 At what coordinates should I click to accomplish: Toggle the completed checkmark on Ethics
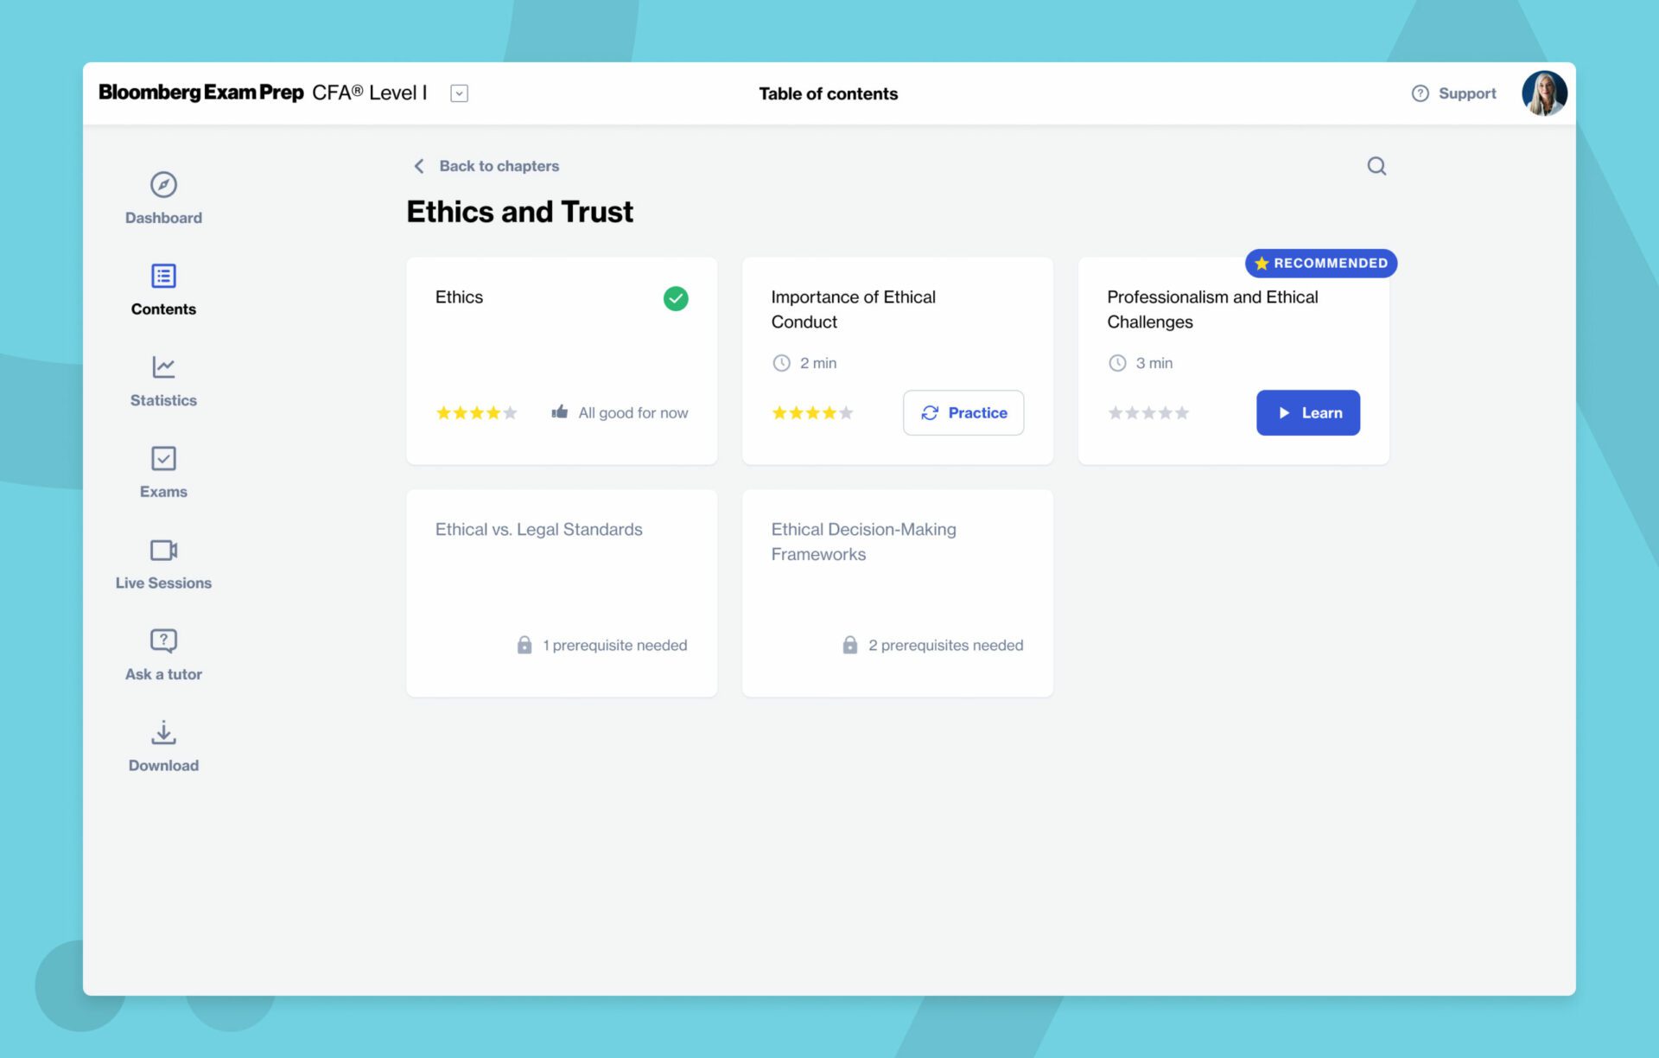pos(675,299)
